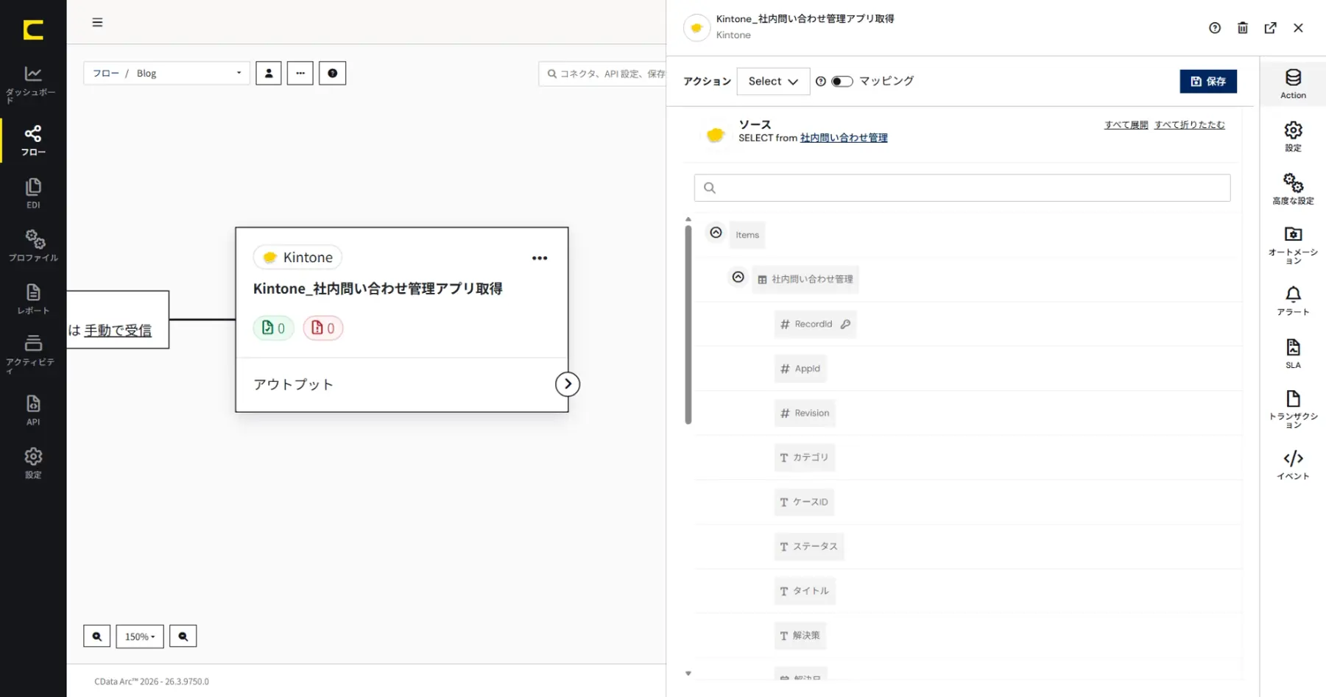Screen dimensions: 1326x697
Task: Open the 高度な設定 tab
Action: pos(1293,189)
